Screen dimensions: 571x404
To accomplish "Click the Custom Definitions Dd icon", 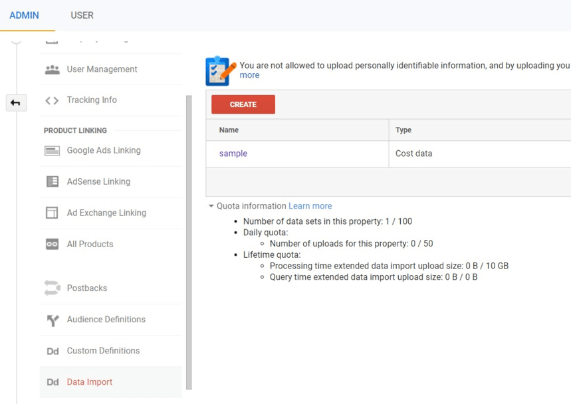I will point(52,352).
